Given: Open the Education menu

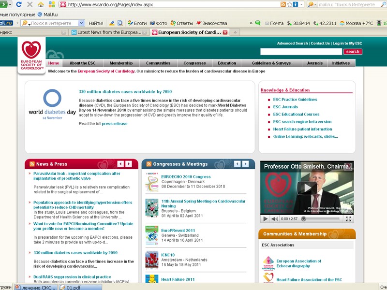Looking at the screenshot, I should click(227, 63).
